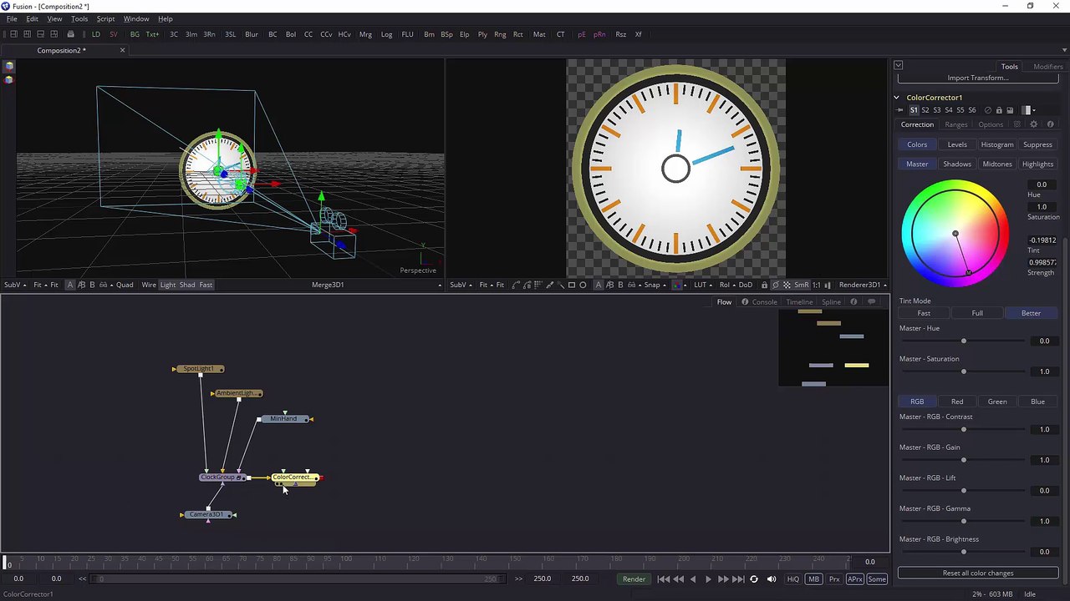Add a Polygon mask using the Ply button
1070x601 pixels.
[x=482, y=34]
